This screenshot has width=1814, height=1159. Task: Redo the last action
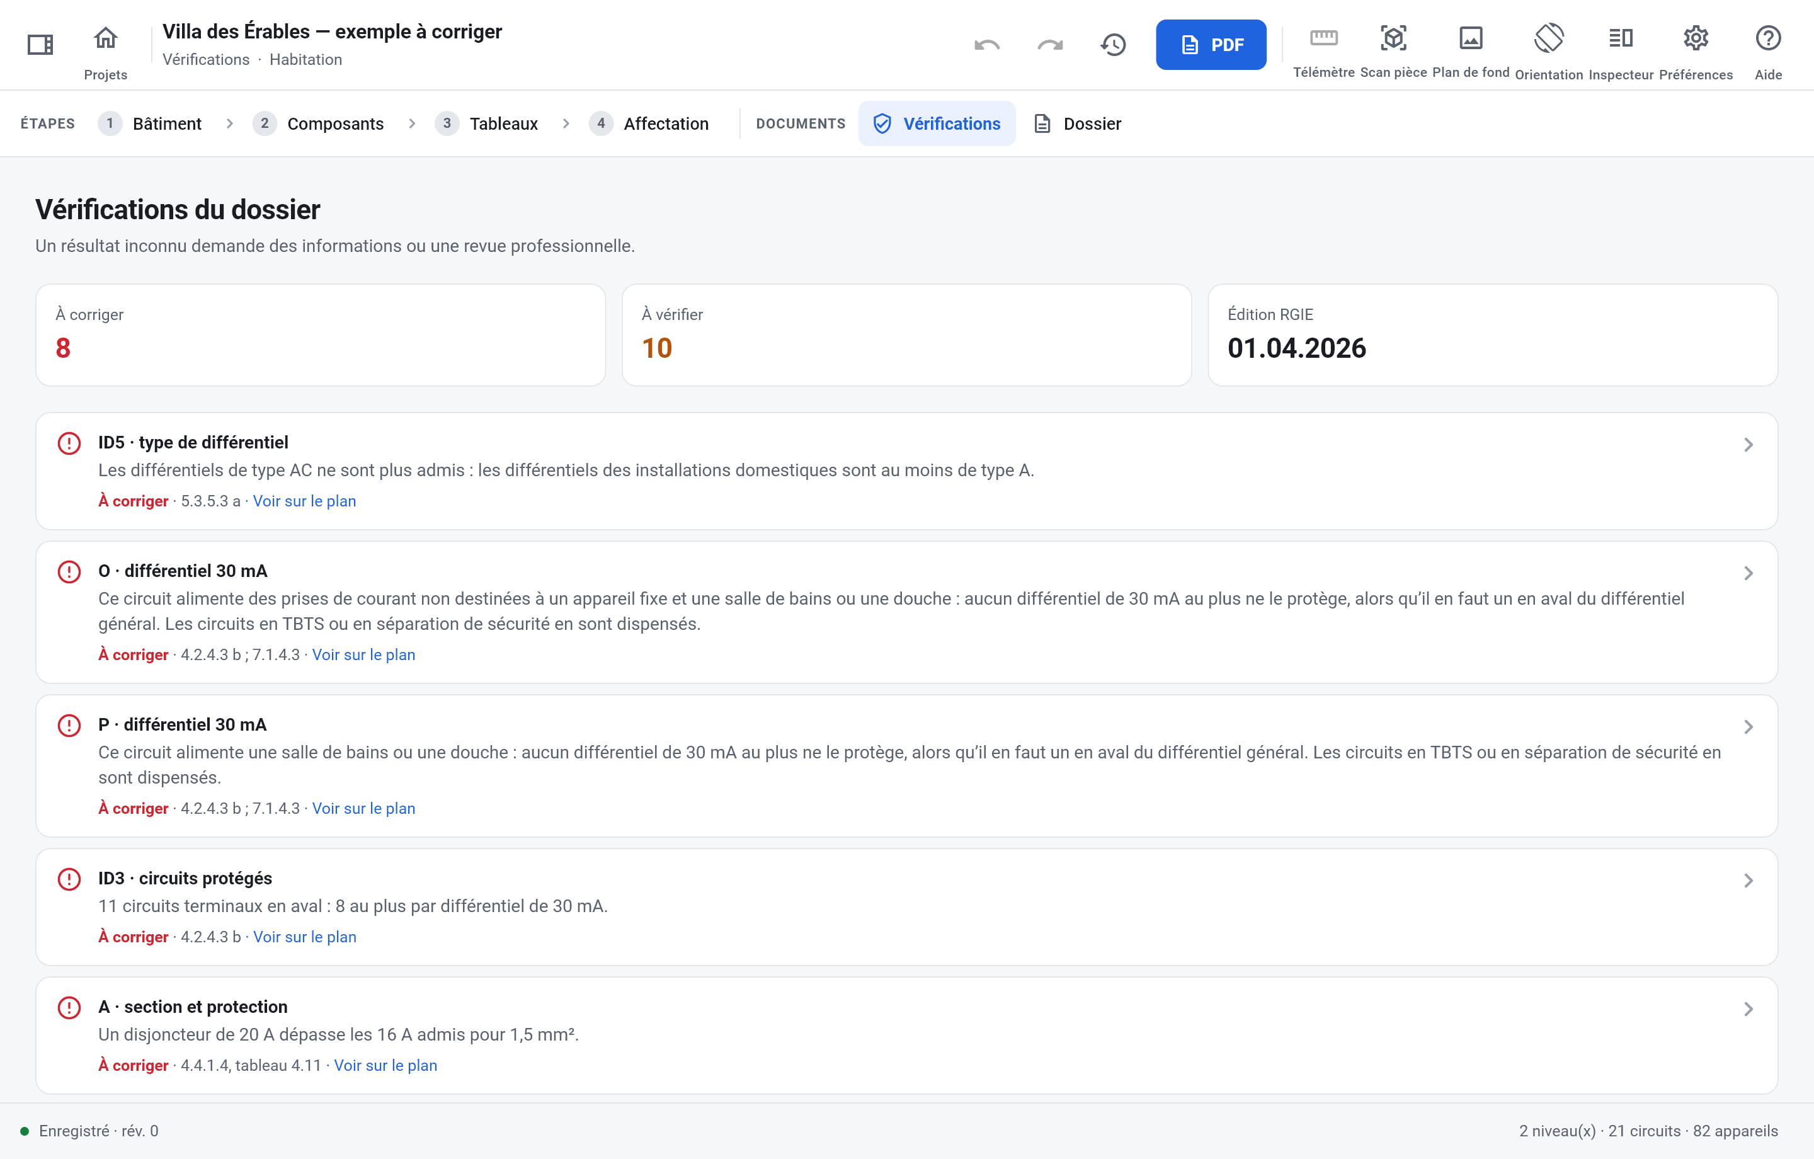point(1050,45)
